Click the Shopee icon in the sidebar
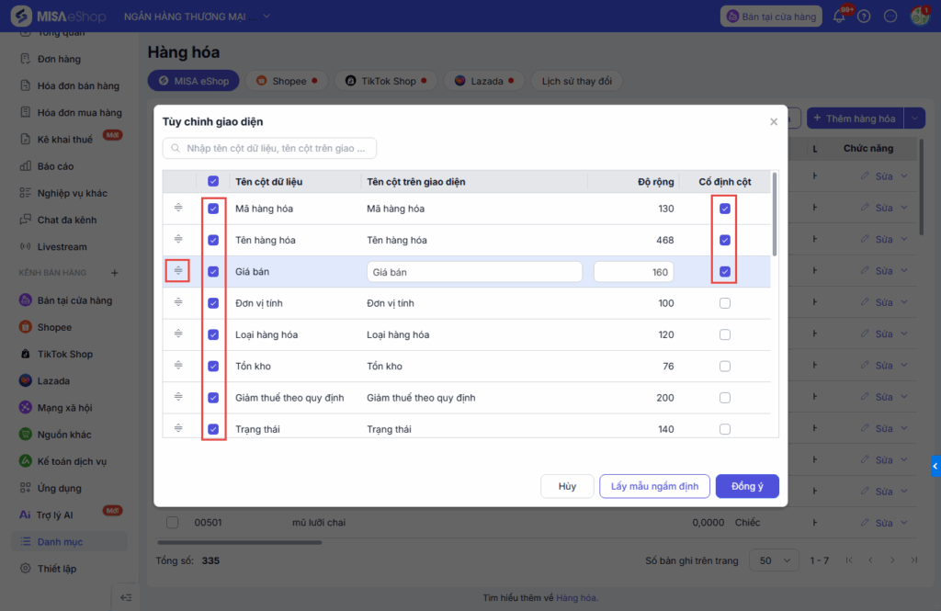 tap(26, 327)
